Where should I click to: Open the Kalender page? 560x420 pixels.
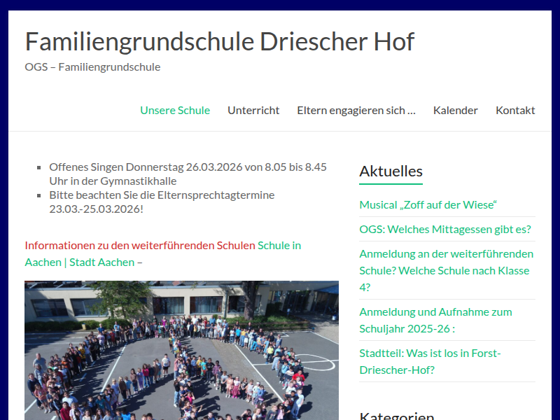pyautogui.click(x=455, y=110)
